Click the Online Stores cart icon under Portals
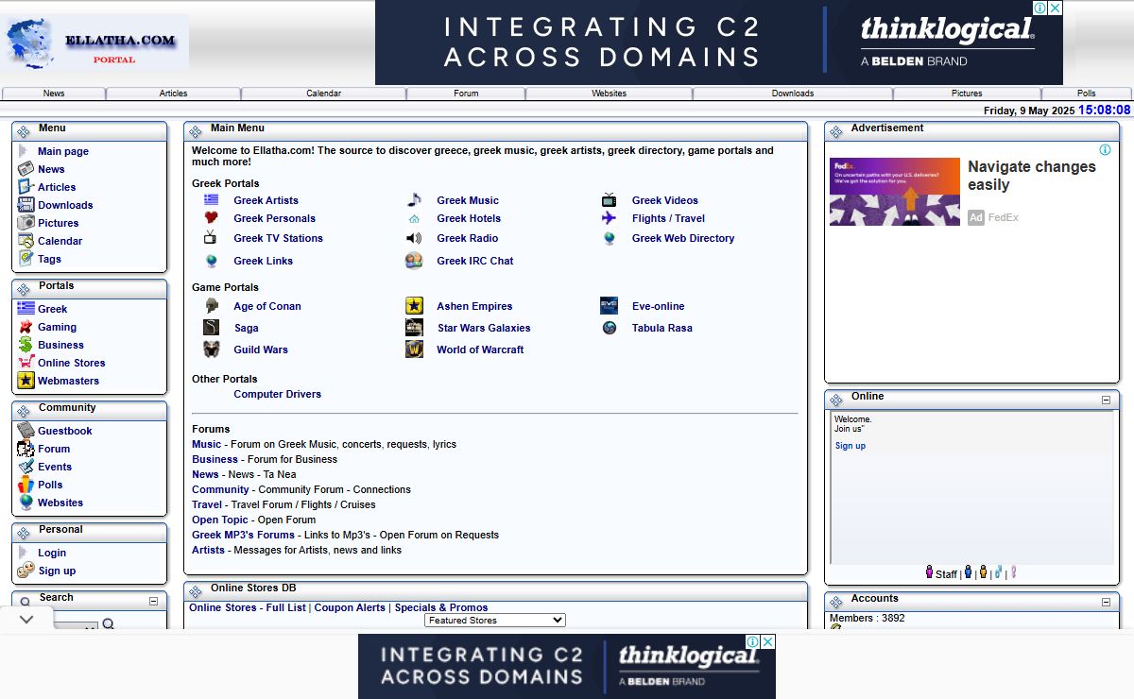The width and height of the screenshot is (1134, 699). 26,363
